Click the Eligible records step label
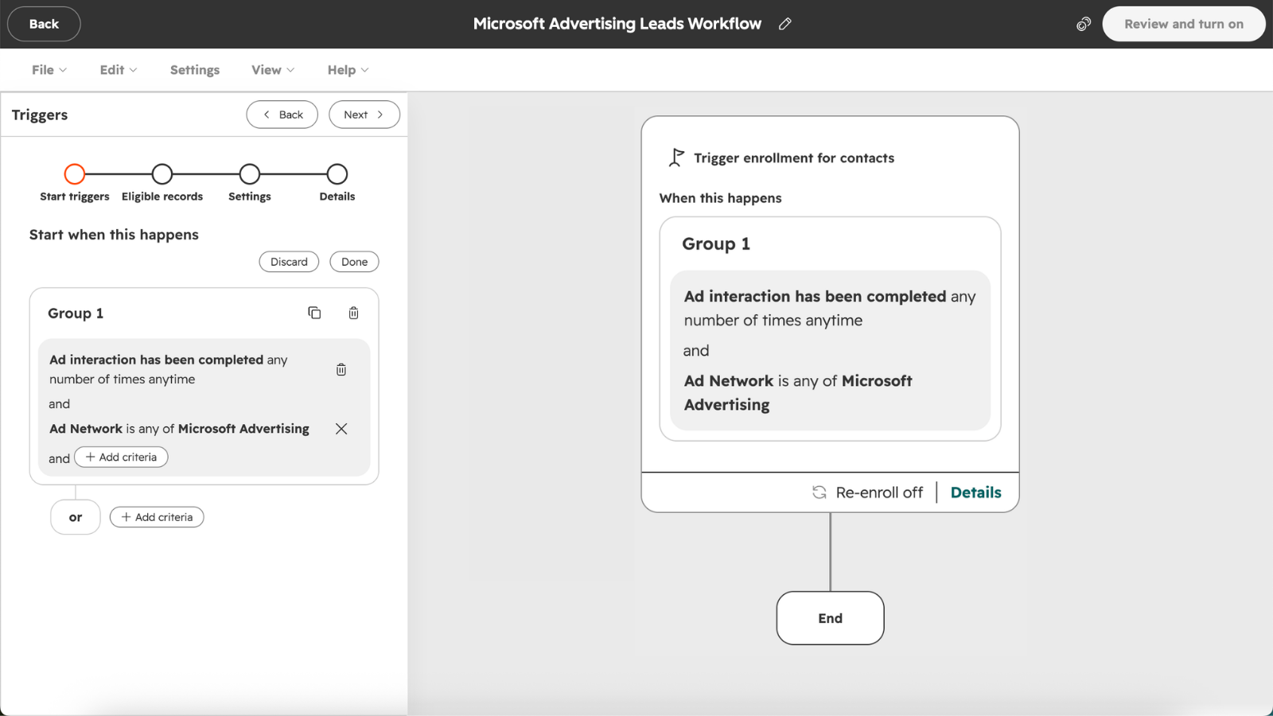The height and width of the screenshot is (716, 1273). click(x=162, y=197)
